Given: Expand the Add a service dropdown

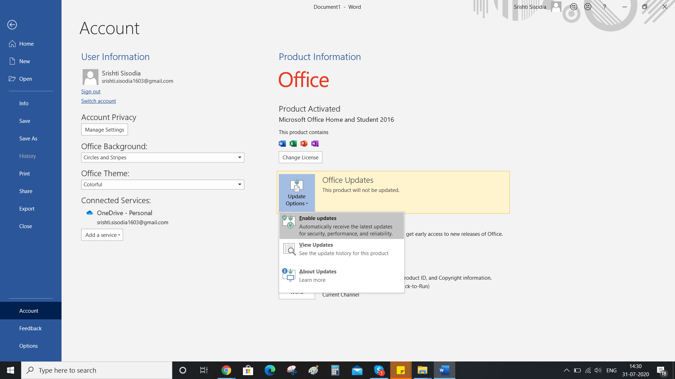Looking at the screenshot, I should (x=102, y=235).
